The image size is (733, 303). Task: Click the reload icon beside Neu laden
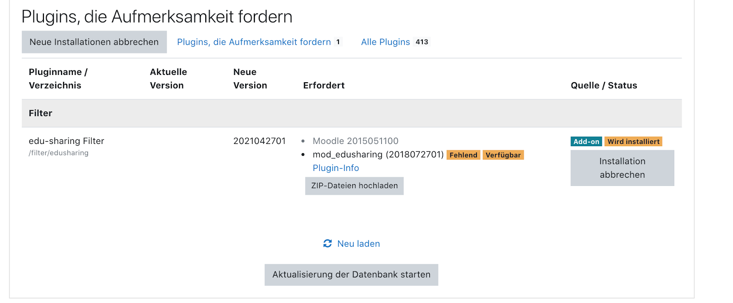click(328, 244)
